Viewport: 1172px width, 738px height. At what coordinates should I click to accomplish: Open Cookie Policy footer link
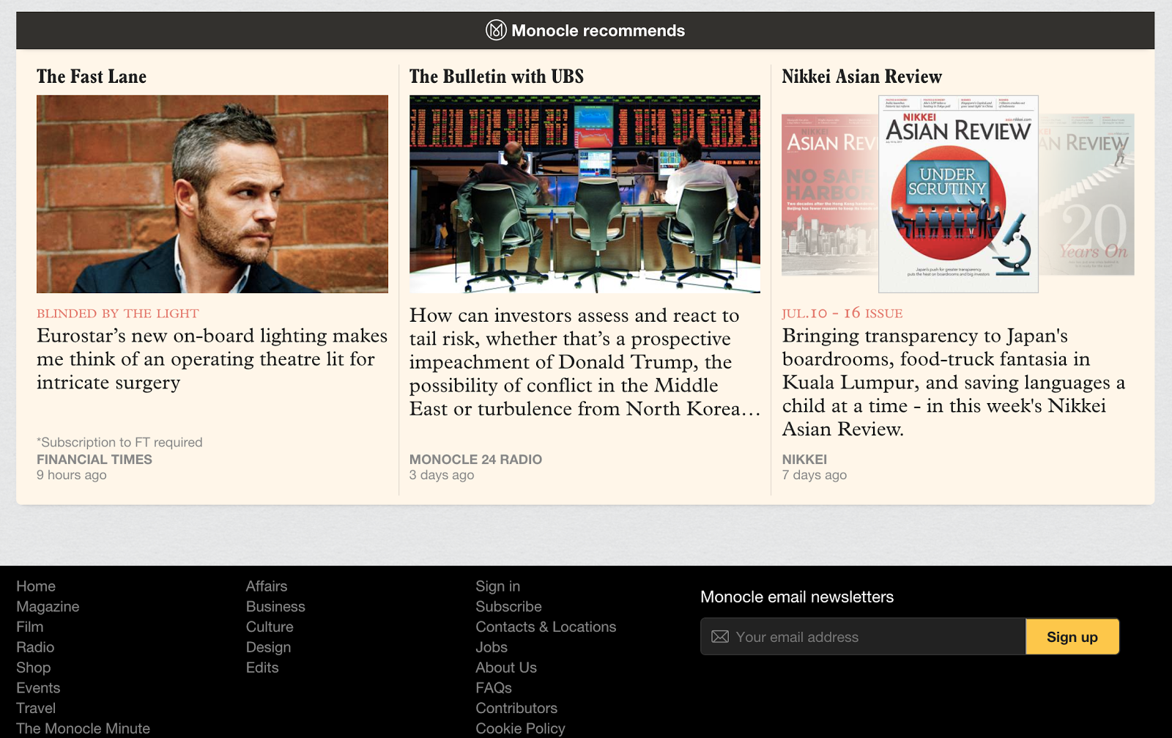click(x=520, y=728)
